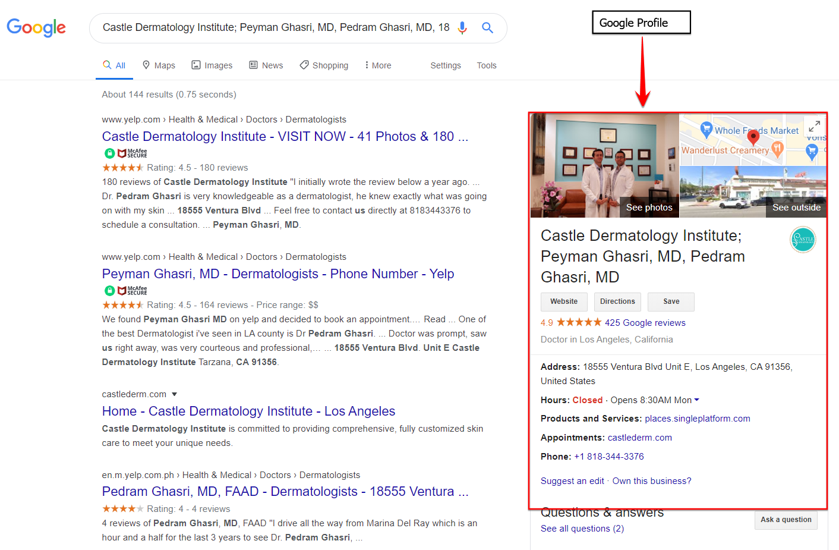Open Peyman Ghasri, MD Yelp result
The width and height of the screenshot is (839, 550).
click(x=278, y=274)
